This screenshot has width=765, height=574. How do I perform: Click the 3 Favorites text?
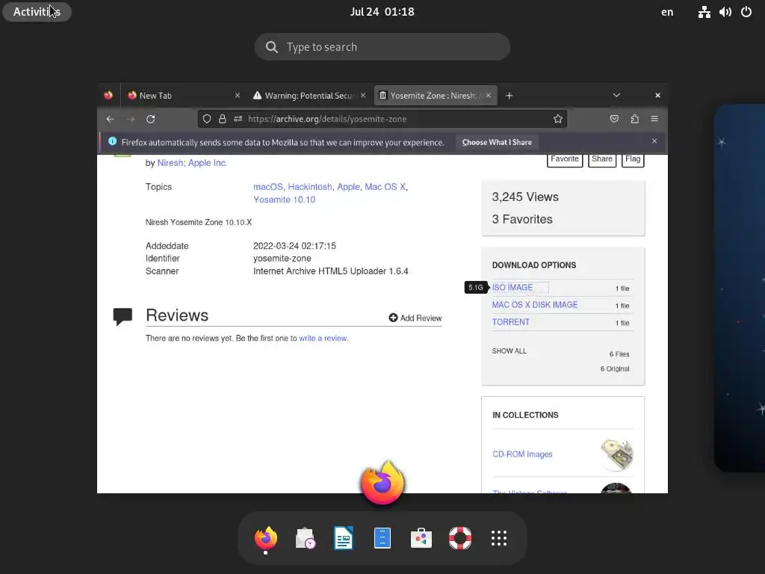pyautogui.click(x=522, y=220)
